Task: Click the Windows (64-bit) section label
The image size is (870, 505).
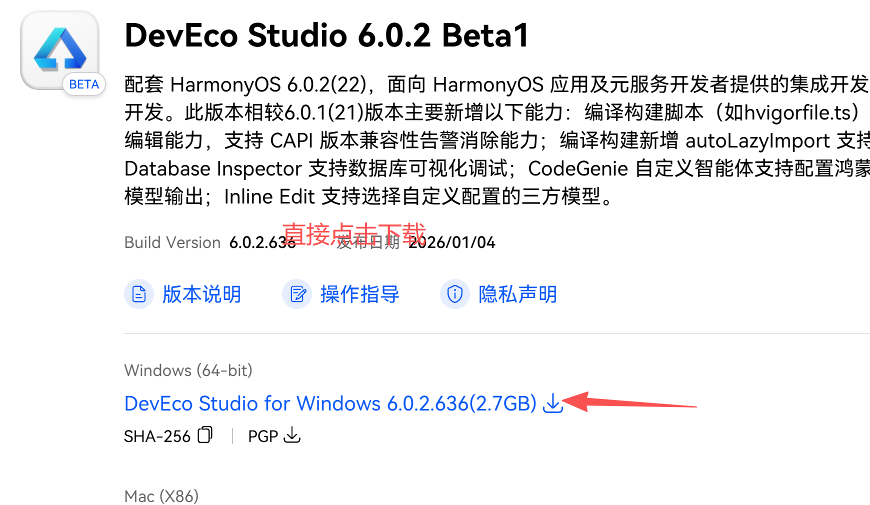Action: pyautogui.click(x=188, y=370)
